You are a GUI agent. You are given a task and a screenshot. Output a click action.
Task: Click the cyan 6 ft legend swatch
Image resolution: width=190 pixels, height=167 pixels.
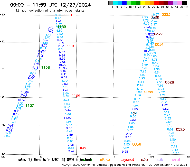[x=115, y=3]
